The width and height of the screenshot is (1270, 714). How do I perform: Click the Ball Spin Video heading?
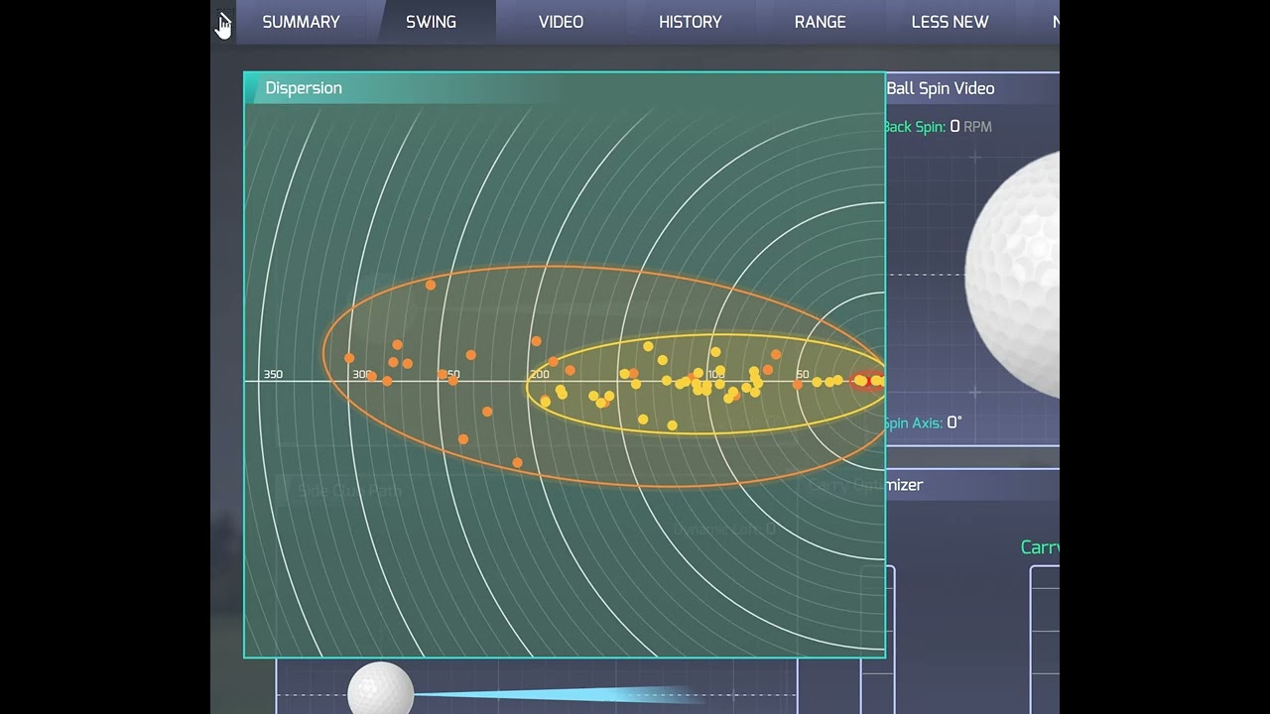pos(941,88)
